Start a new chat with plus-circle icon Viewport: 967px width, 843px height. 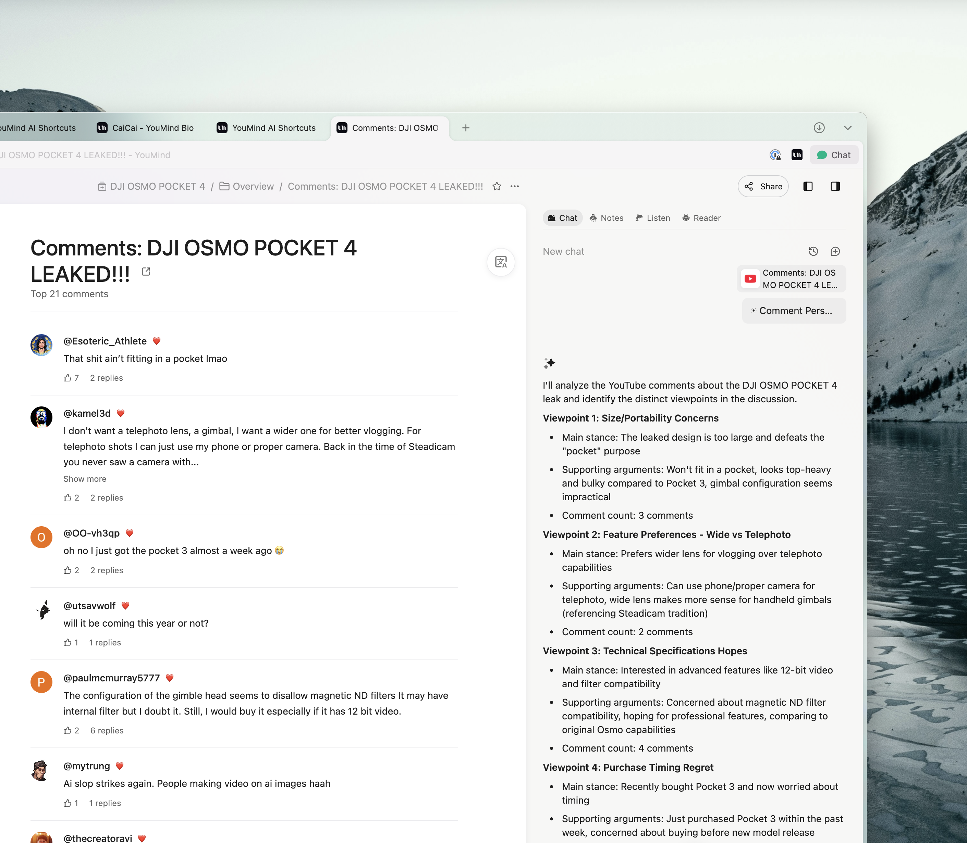click(x=835, y=251)
